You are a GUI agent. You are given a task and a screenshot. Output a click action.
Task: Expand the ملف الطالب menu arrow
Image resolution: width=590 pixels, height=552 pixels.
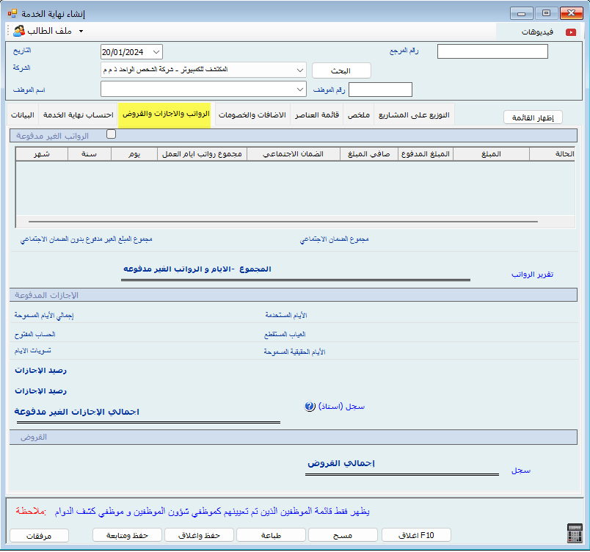pyautogui.click(x=81, y=32)
